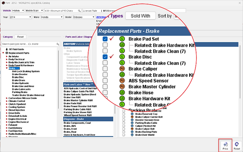Expand the Engine Mechanical category
243x152 pixels.
(x=6, y=122)
